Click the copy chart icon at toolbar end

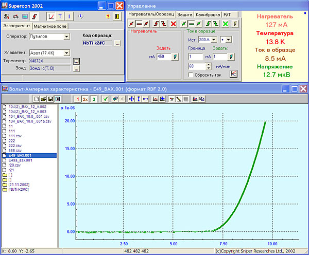click(202, 99)
